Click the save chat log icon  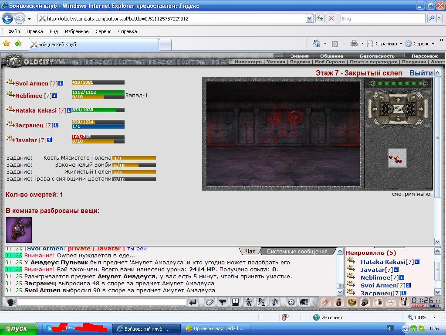[236, 302]
